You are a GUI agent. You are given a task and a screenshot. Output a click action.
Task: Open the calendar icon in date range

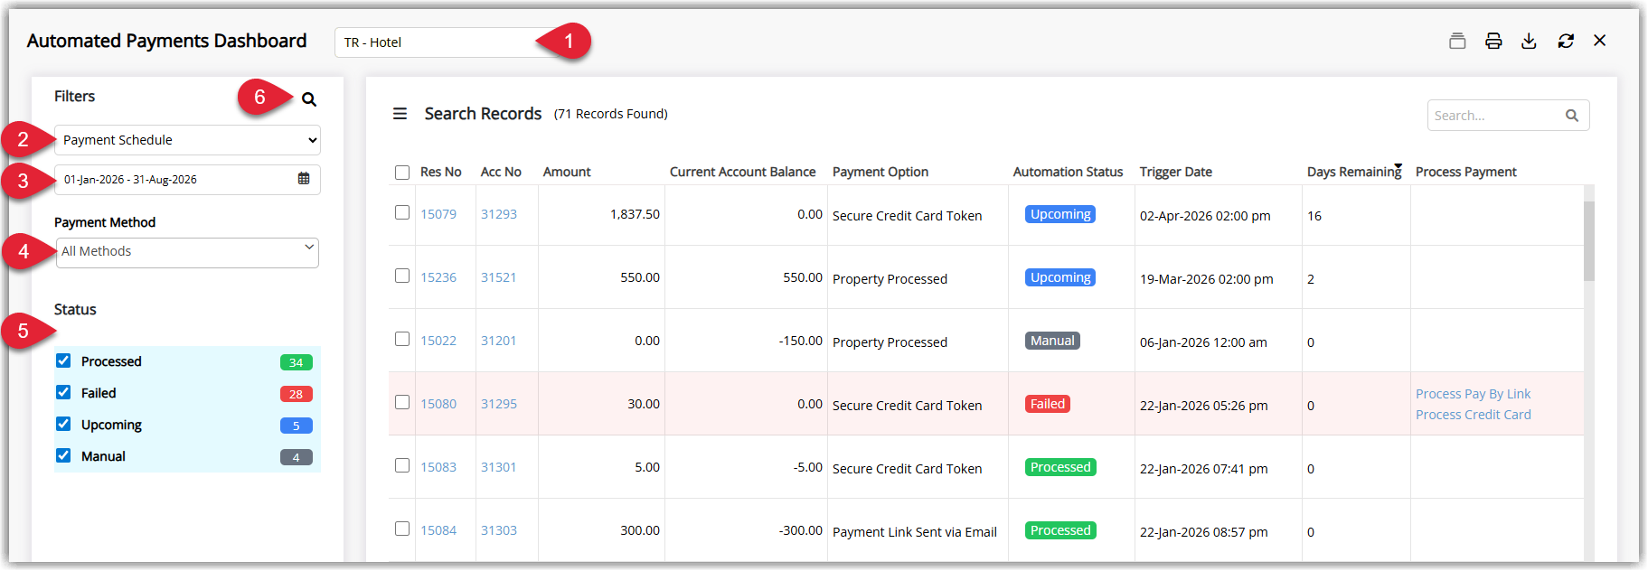click(304, 179)
